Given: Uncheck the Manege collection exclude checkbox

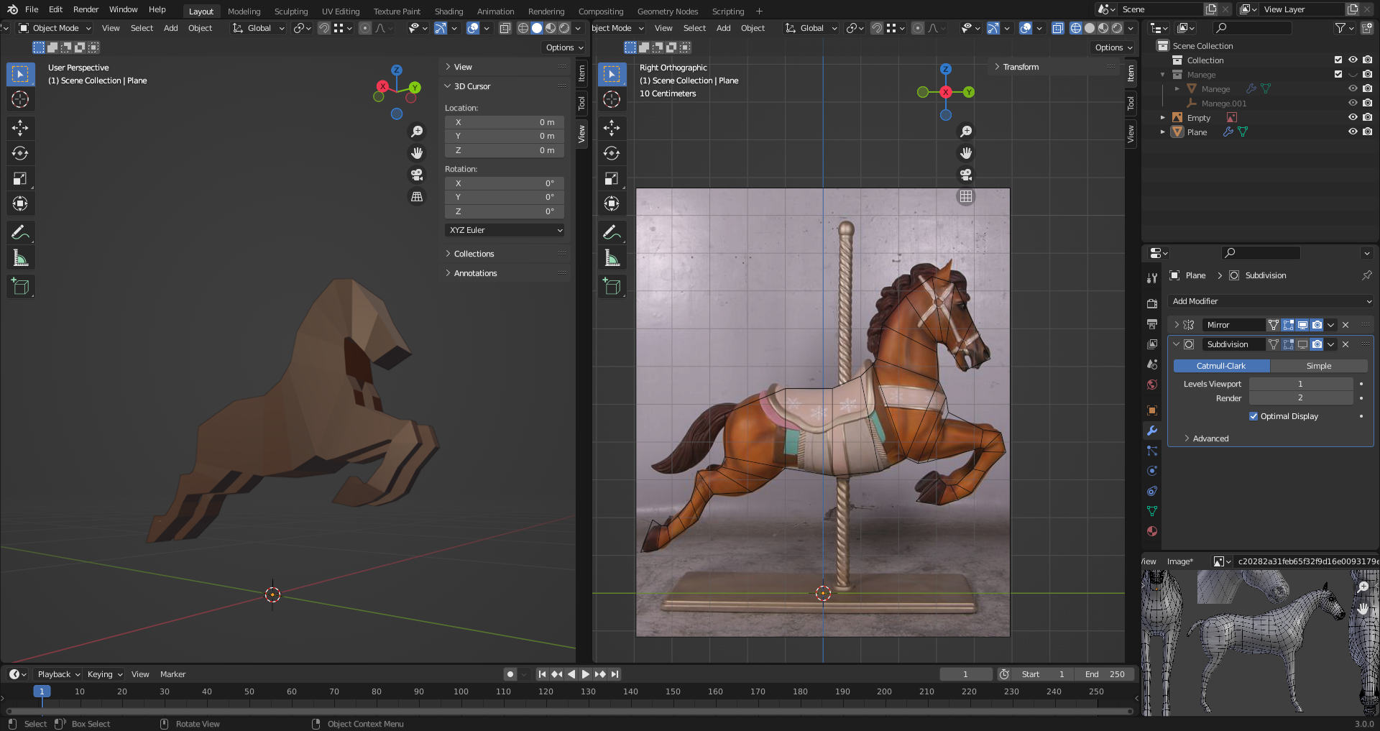Looking at the screenshot, I should click(x=1338, y=74).
